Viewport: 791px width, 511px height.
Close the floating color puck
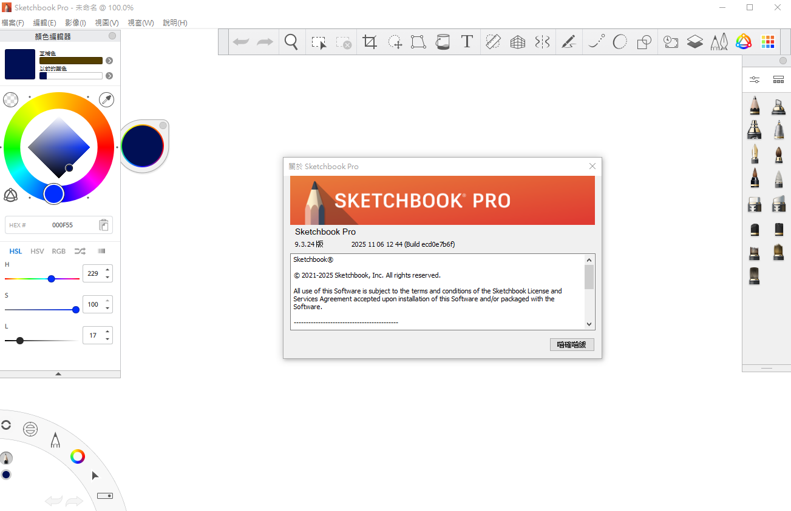pos(163,125)
